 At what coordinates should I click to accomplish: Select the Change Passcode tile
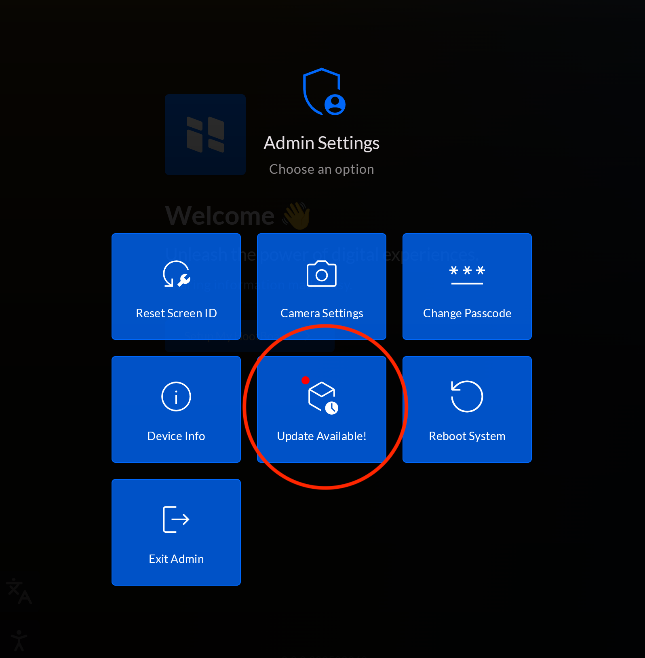coord(467,287)
